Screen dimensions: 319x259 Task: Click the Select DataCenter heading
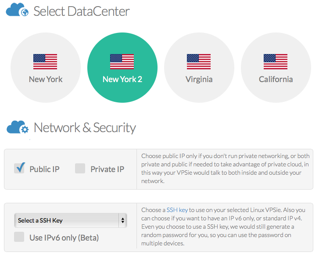click(81, 11)
